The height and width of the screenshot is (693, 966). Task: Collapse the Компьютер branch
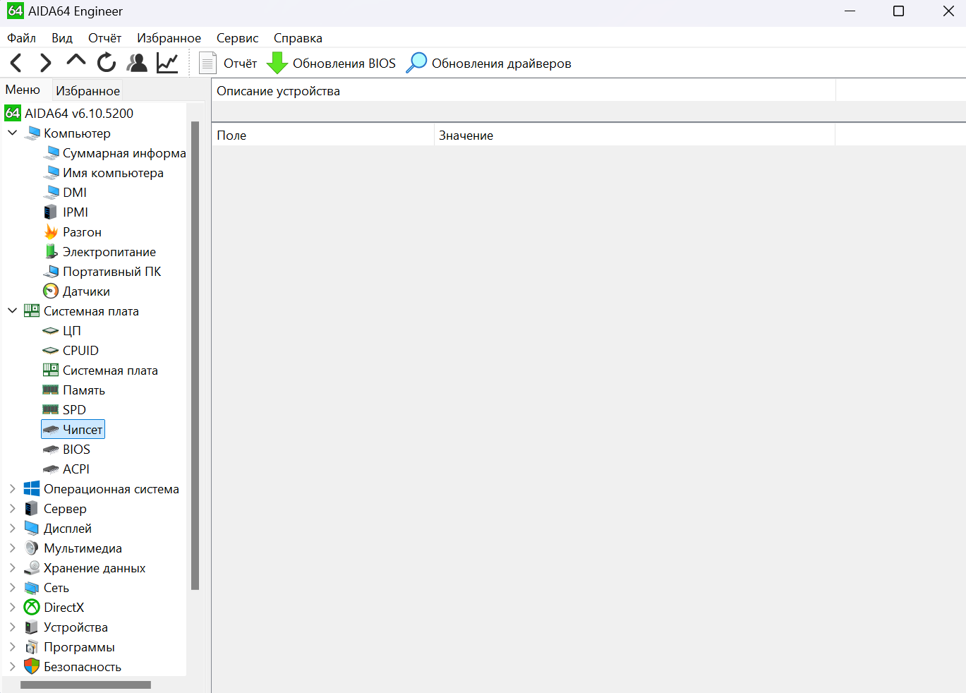tap(13, 133)
